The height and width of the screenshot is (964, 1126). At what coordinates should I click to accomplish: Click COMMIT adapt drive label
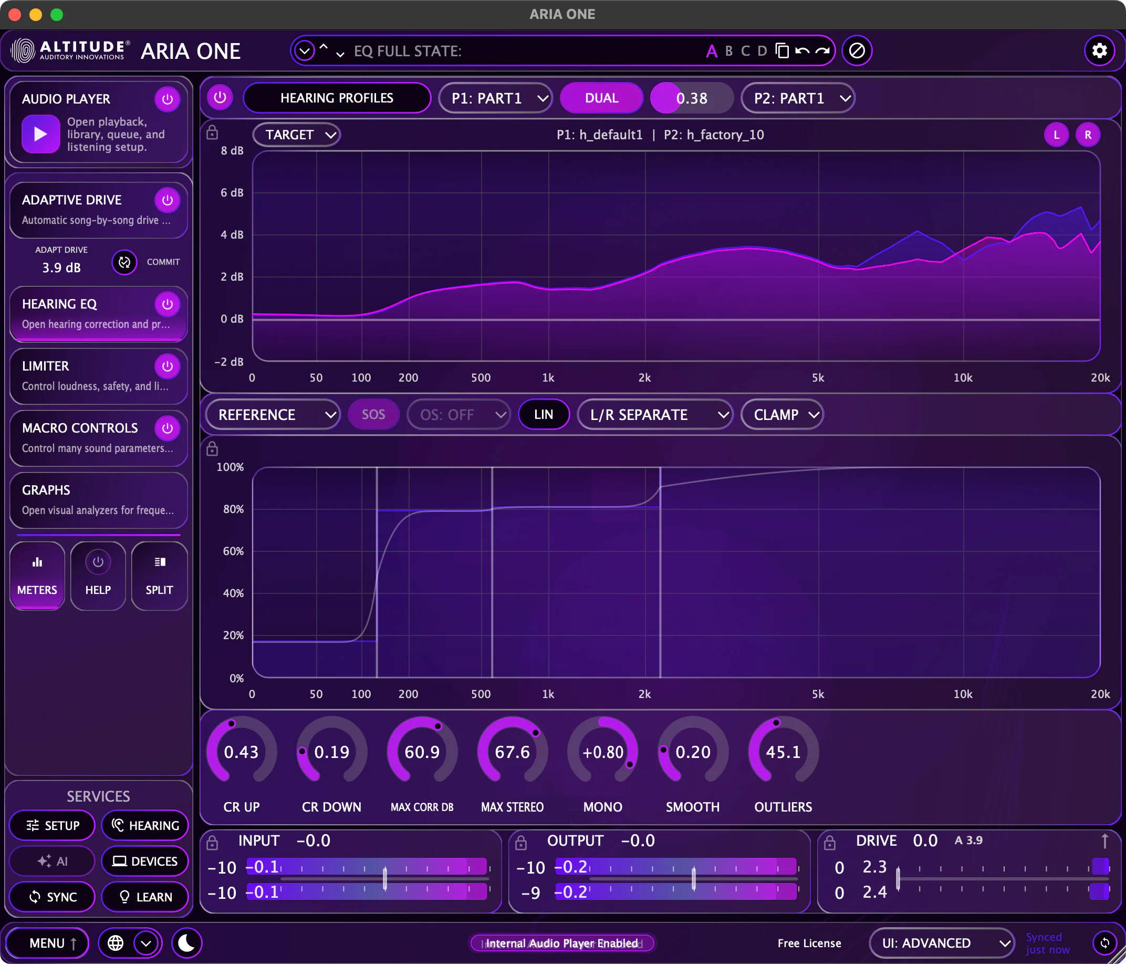pyautogui.click(x=163, y=262)
